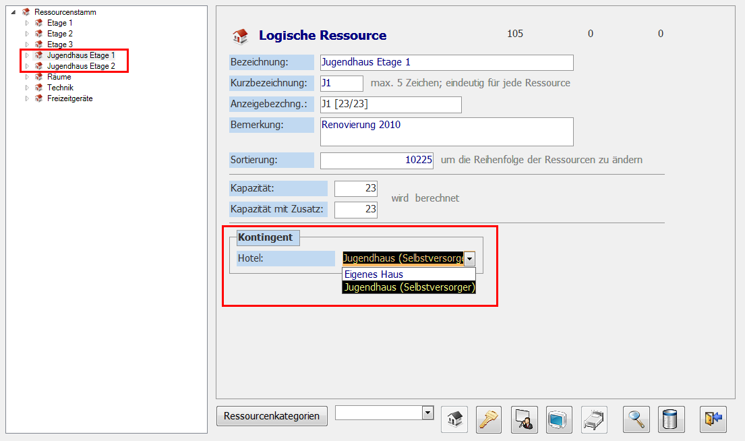Image resolution: width=745 pixels, height=441 pixels.
Task: Select Freizeitgeräte in the resource tree
Action: tap(69, 98)
